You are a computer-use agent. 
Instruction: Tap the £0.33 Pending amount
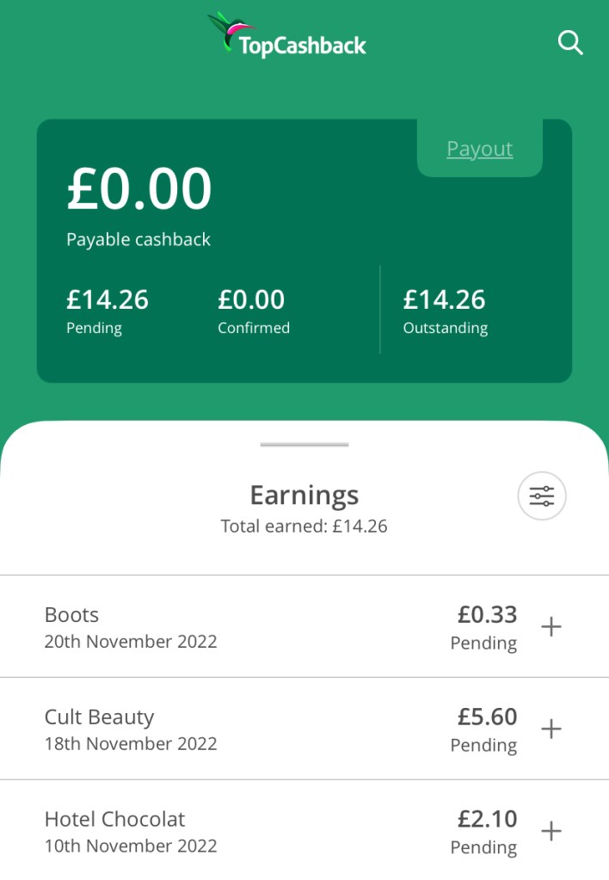click(x=487, y=614)
